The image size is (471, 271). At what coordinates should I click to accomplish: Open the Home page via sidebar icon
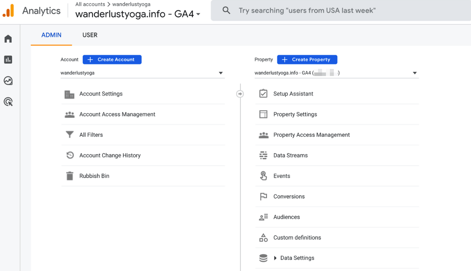tap(8, 38)
